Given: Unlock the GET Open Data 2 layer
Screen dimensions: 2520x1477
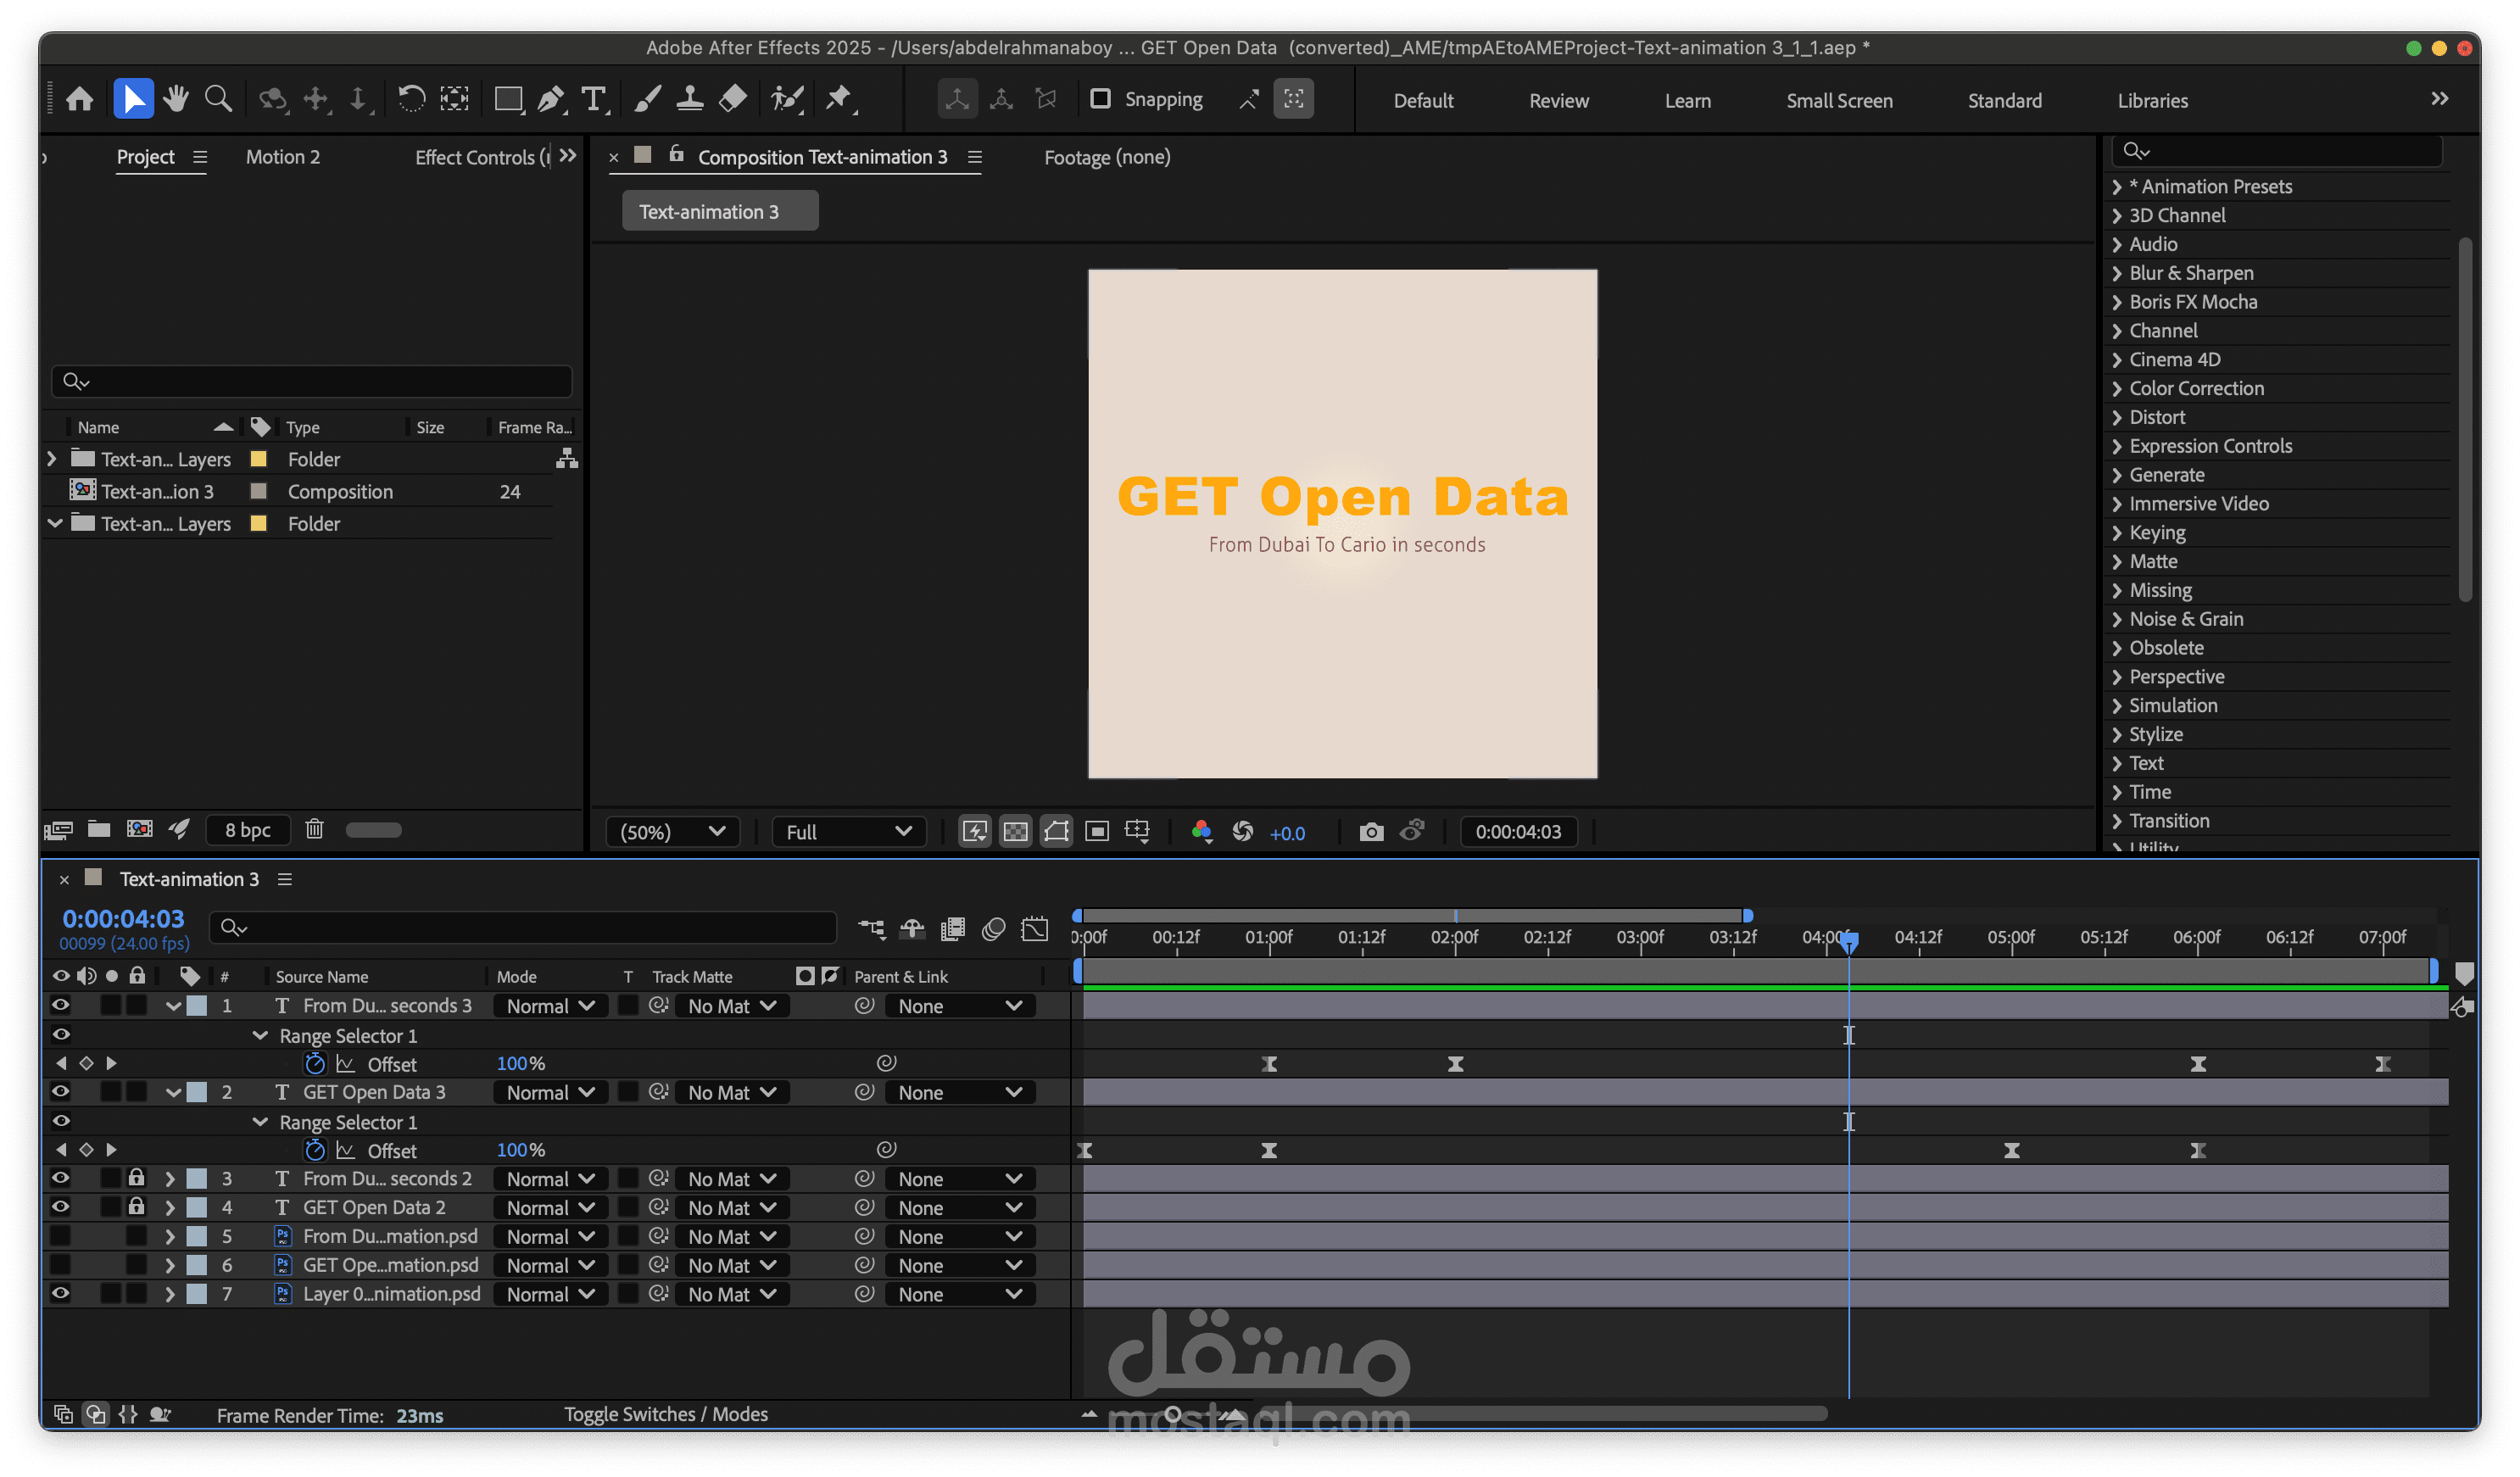Looking at the screenshot, I should [137, 1207].
